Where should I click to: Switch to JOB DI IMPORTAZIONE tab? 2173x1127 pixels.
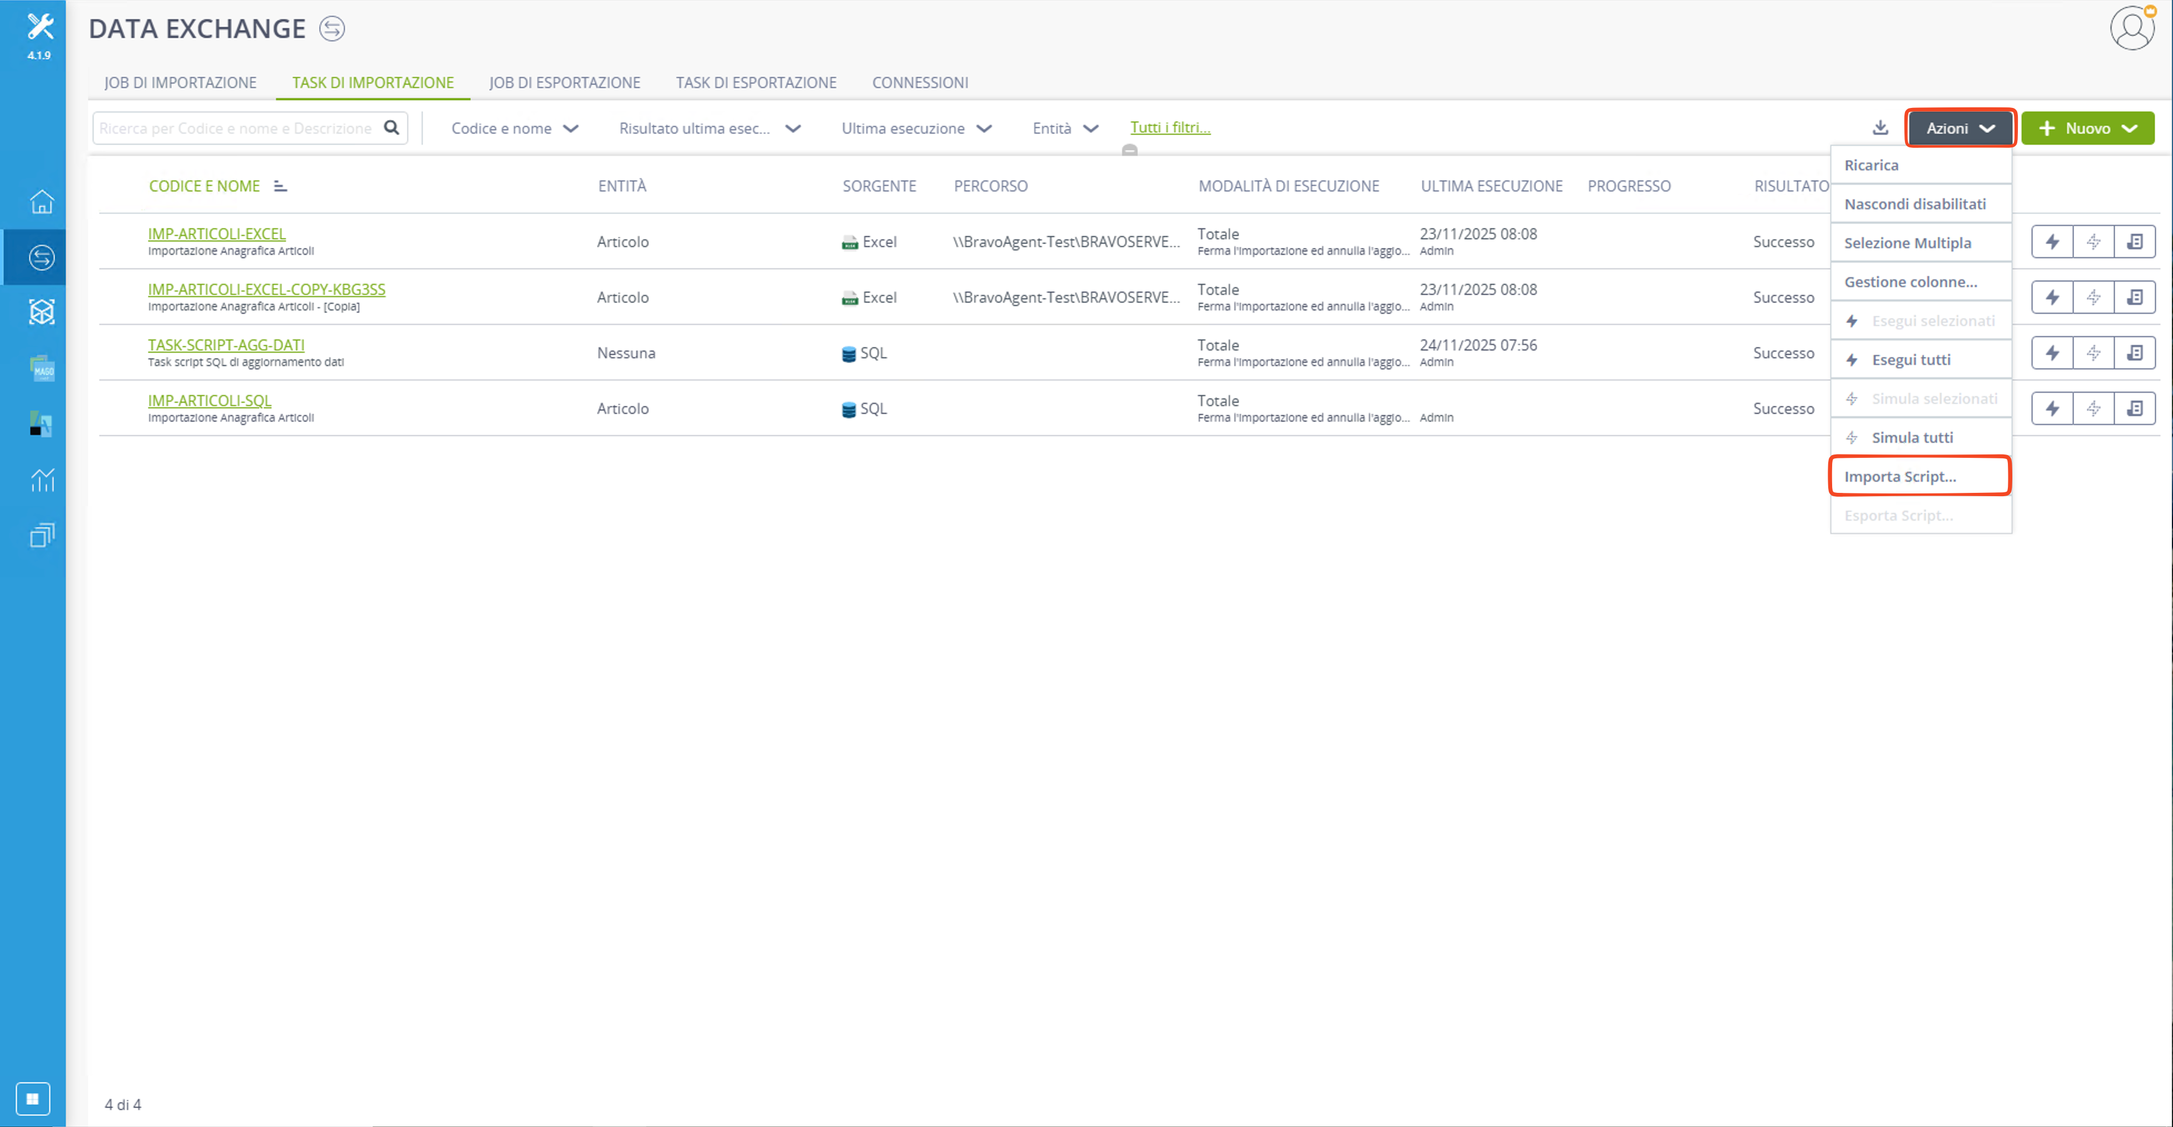click(x=181, y=83)
